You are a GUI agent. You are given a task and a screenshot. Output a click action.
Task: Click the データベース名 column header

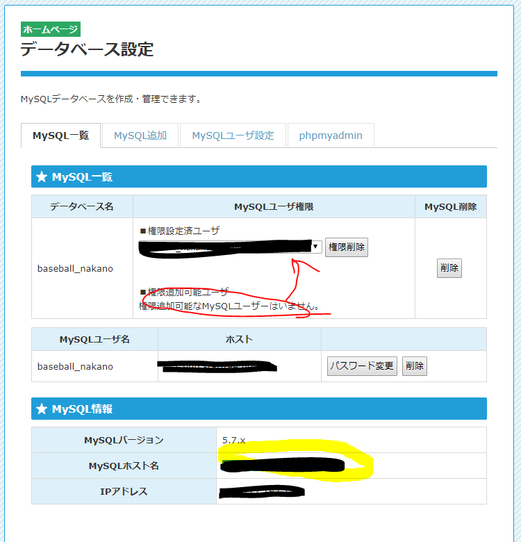pyautogui.click(x=82, y=206)
